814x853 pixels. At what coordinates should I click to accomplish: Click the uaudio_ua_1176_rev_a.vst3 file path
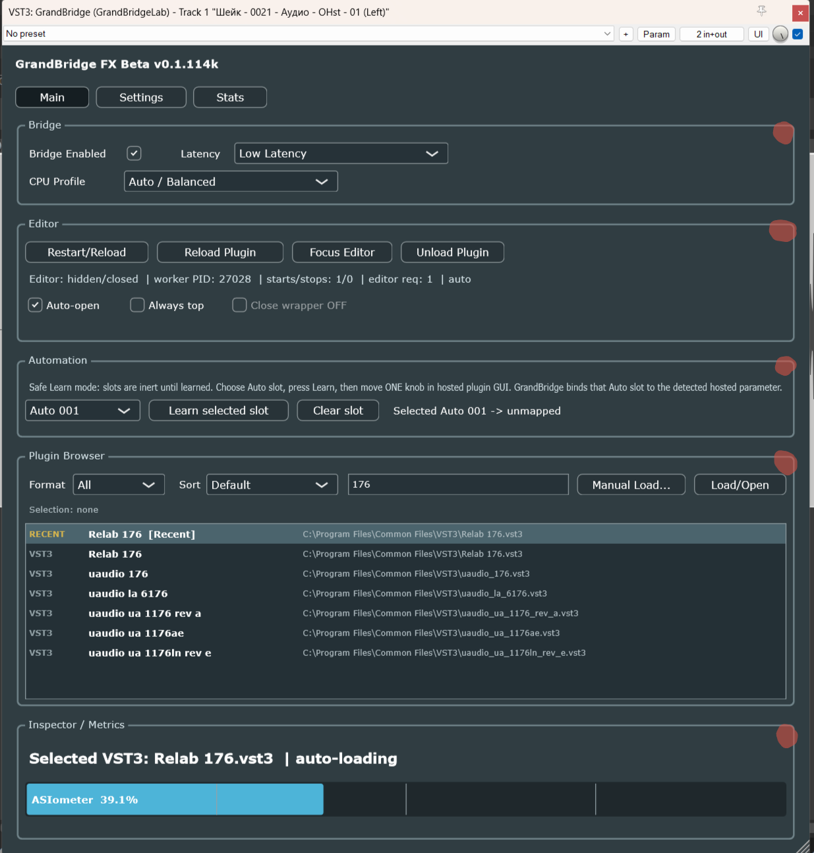441,613
